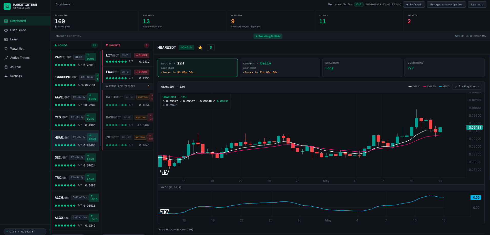Image resolution: width=490 pixels, height=235 pixels.
Task: Select the AAVEUSDT long row
Action: 75,100
